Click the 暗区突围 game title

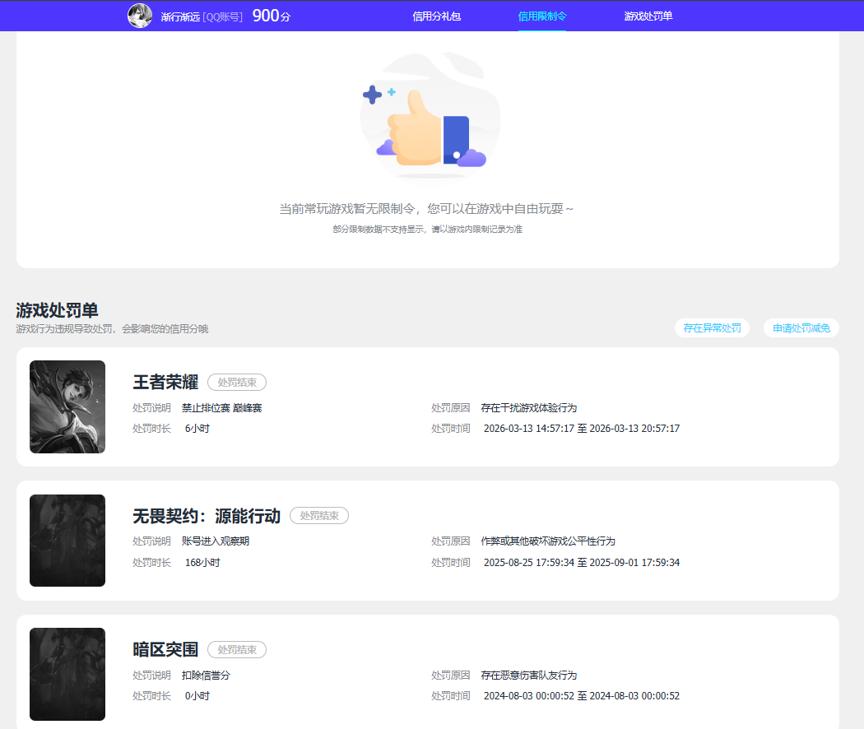(165, 649)
